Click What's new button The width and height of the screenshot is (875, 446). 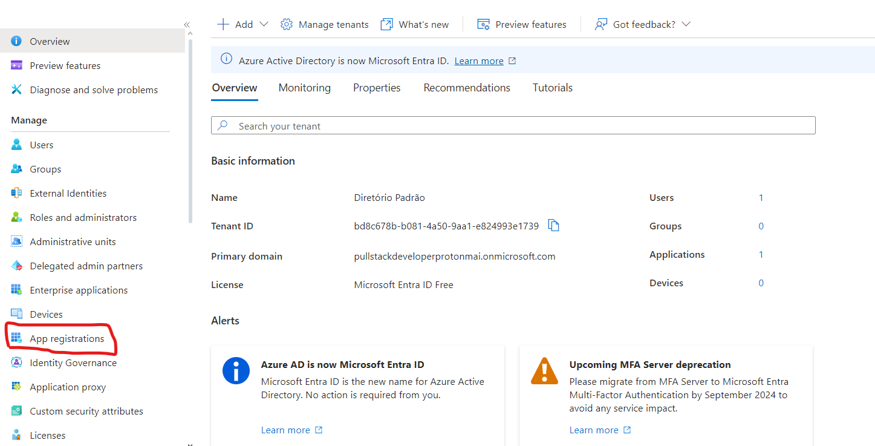[x=415, y=24]
